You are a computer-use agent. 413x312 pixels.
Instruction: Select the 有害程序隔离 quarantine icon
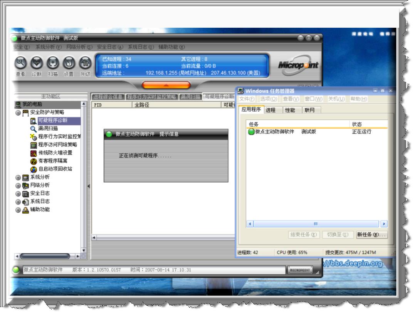tap(34, 161)
